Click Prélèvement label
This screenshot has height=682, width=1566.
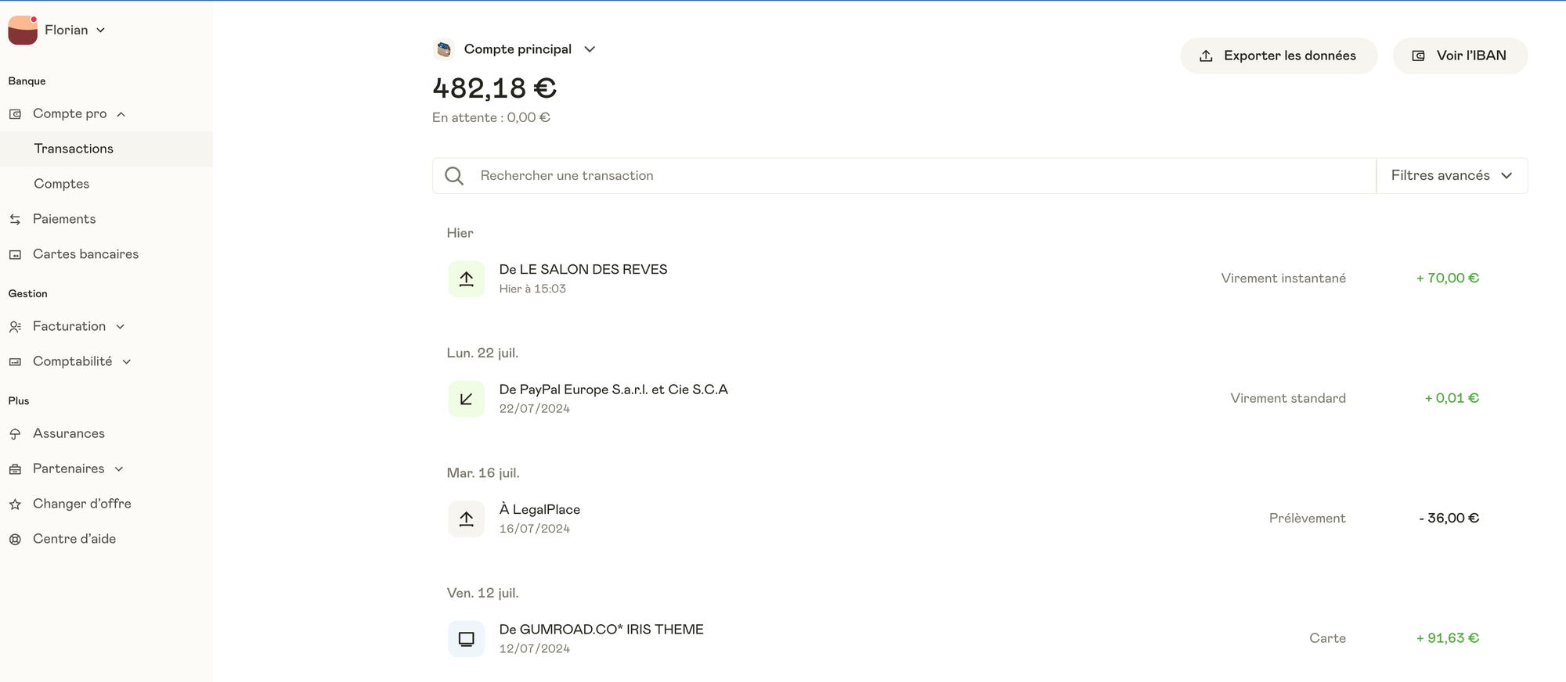click(1307, 519)
